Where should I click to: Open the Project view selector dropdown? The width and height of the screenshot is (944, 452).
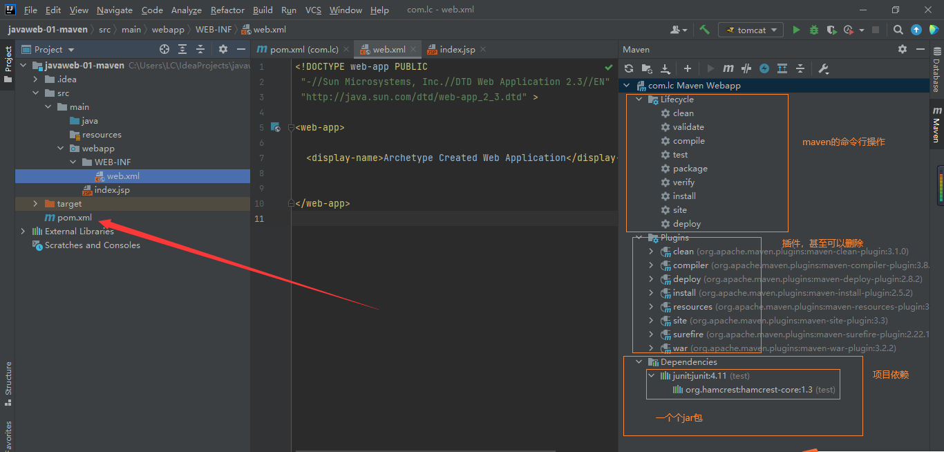click(x=48, y=49)
